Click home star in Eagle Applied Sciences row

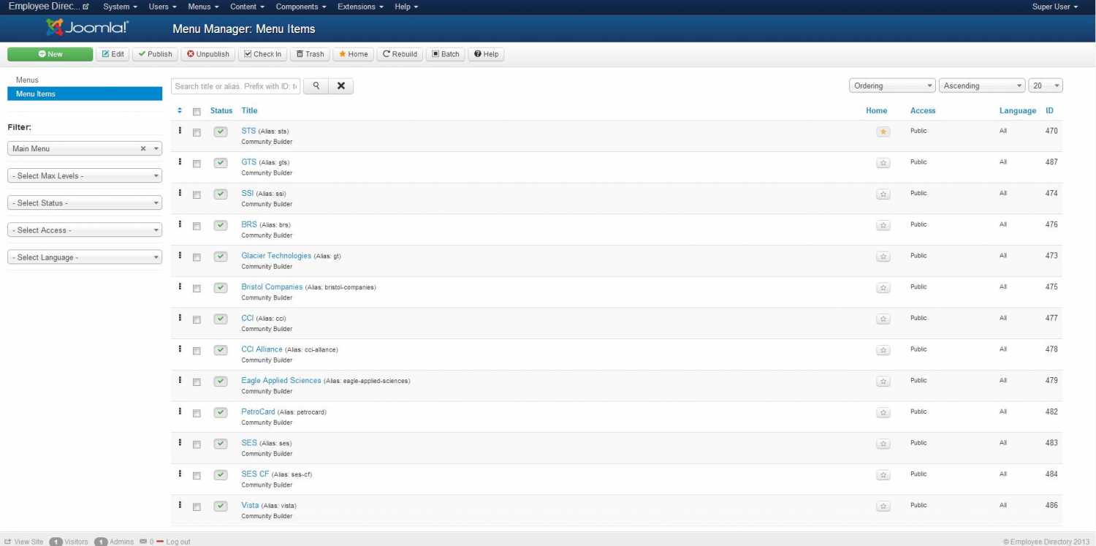[x=883, y=382]
